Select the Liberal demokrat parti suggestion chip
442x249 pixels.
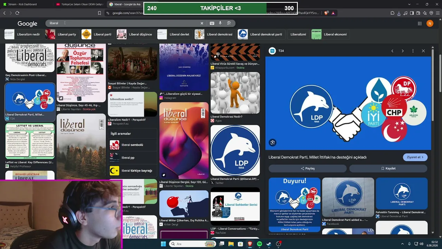[260, 34]
